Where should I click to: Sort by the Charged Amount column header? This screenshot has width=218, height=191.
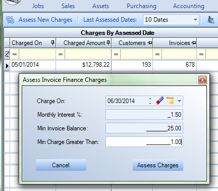click(84, 43)
